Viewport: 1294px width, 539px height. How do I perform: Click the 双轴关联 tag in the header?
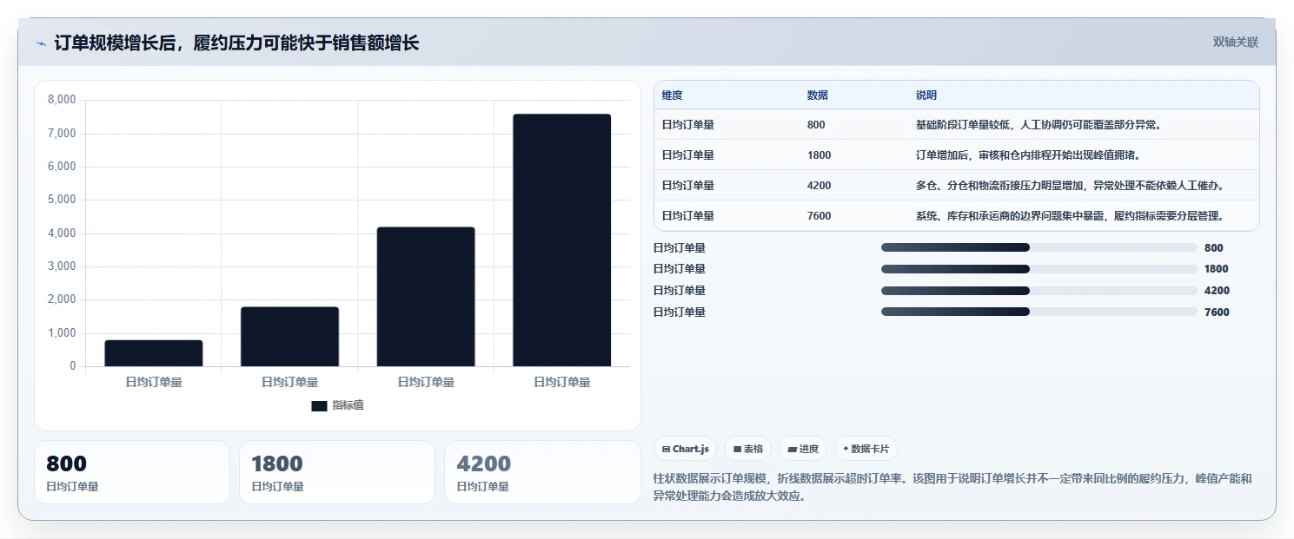[1235, 43]
